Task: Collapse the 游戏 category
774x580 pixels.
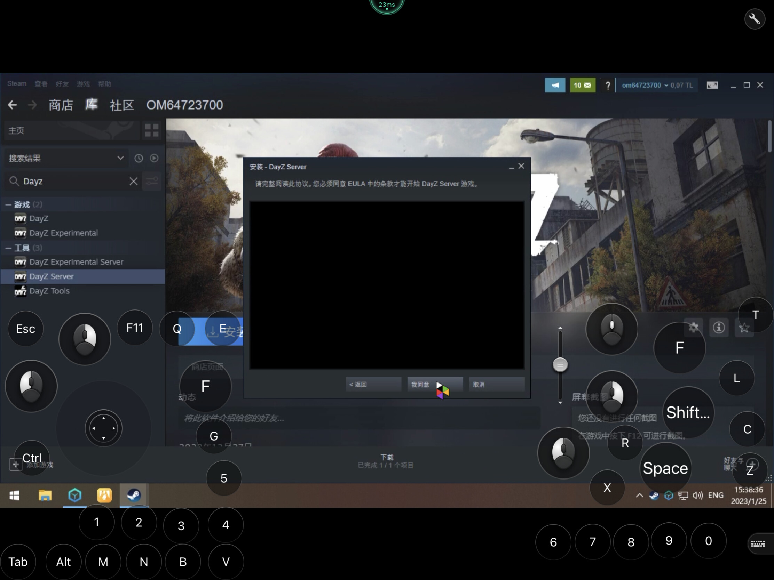Action: [8, 204]
